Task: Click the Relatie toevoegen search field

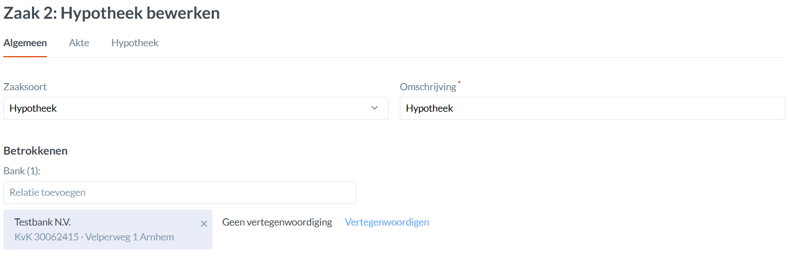Action: pyautogui.click(x=180, y=193)
